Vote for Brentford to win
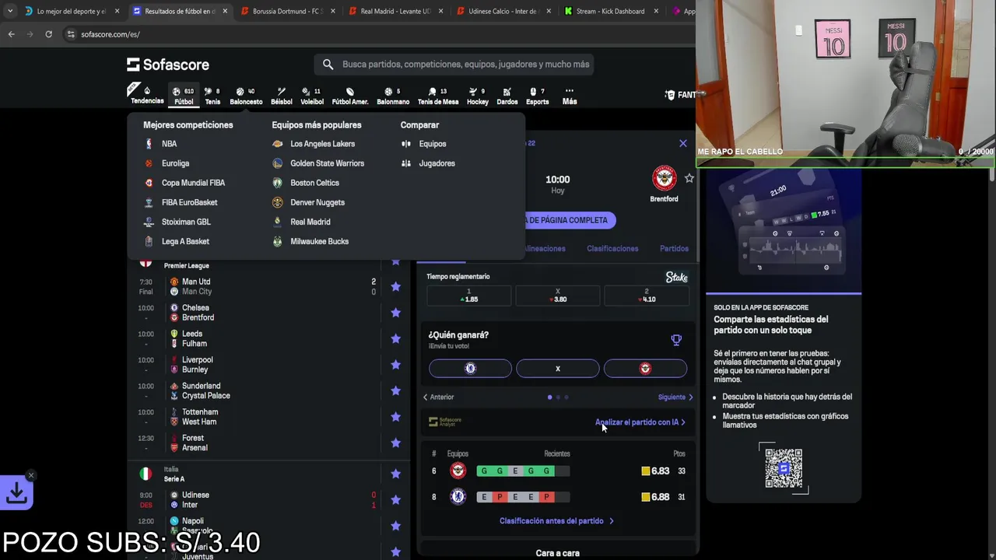996x560 pixels. pos(645,369)
